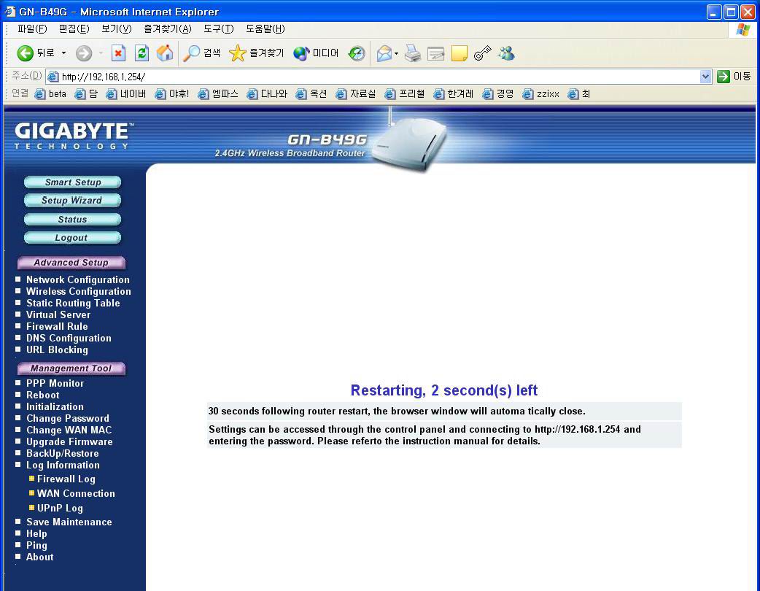Open the Wireless Configuration link

79,291
